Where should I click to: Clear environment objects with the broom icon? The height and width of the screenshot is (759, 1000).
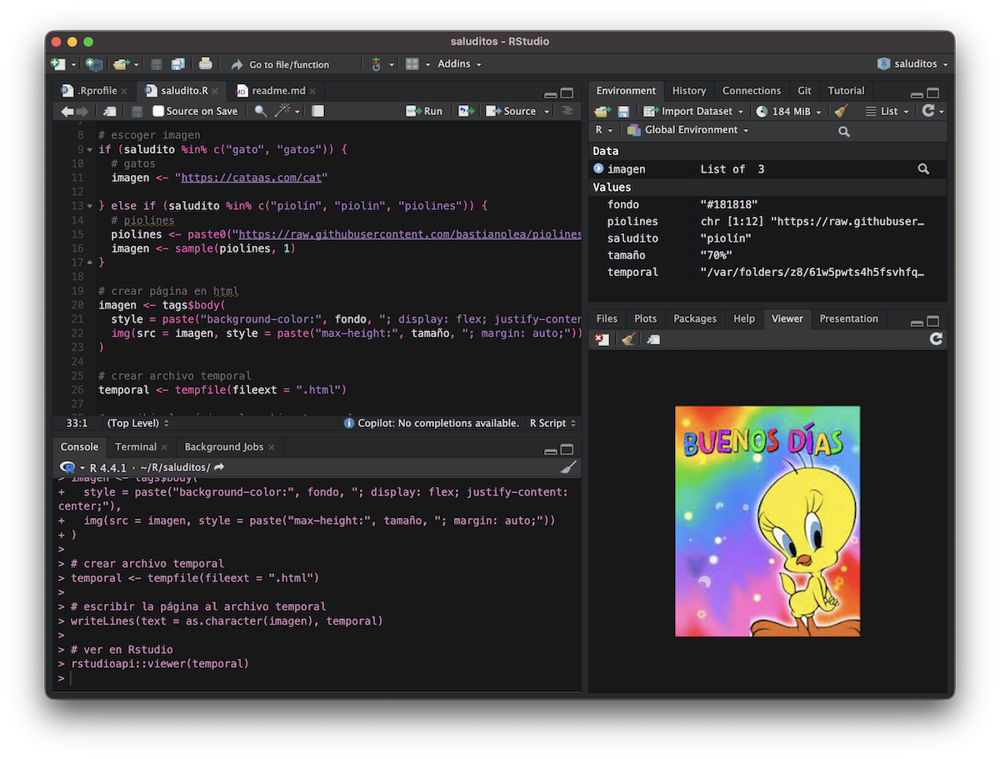842,111
